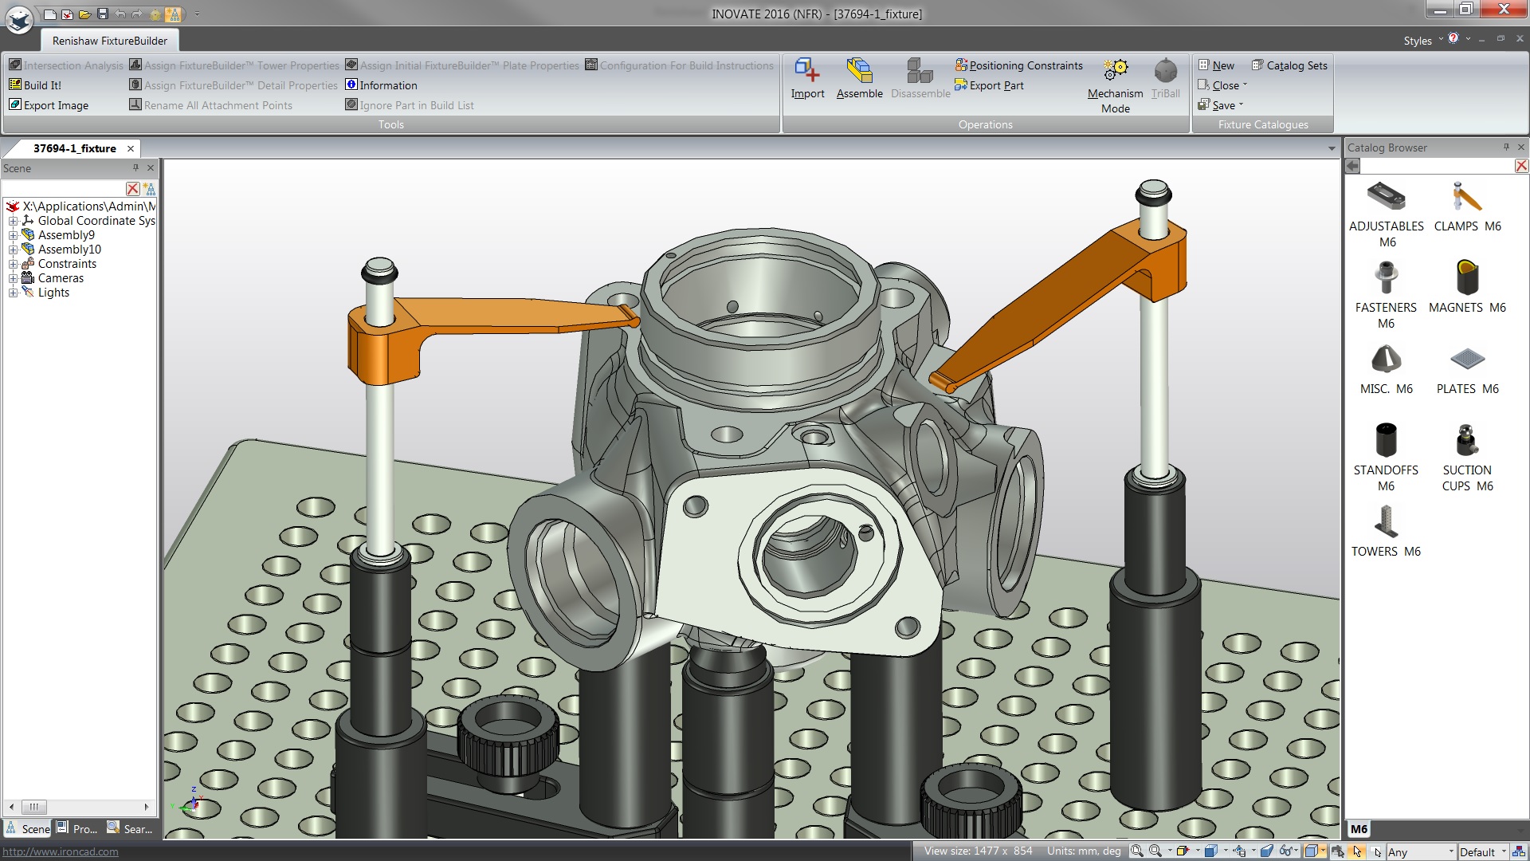
Task: Select the M6 catalog tab
Action: 1359,829
